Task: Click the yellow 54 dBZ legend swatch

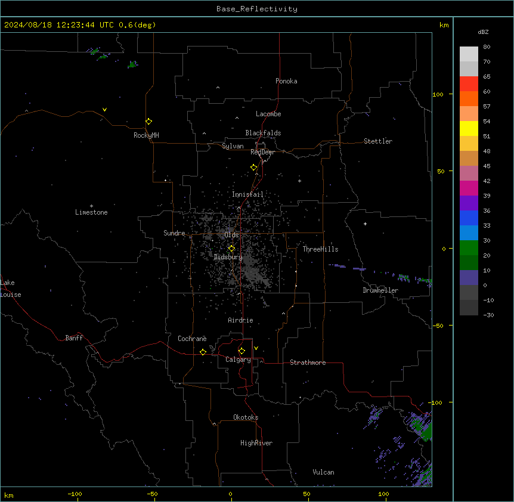Action: point(469,128)
